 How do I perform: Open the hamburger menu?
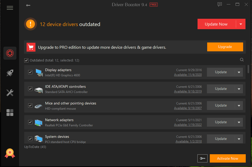coord(10,8)
